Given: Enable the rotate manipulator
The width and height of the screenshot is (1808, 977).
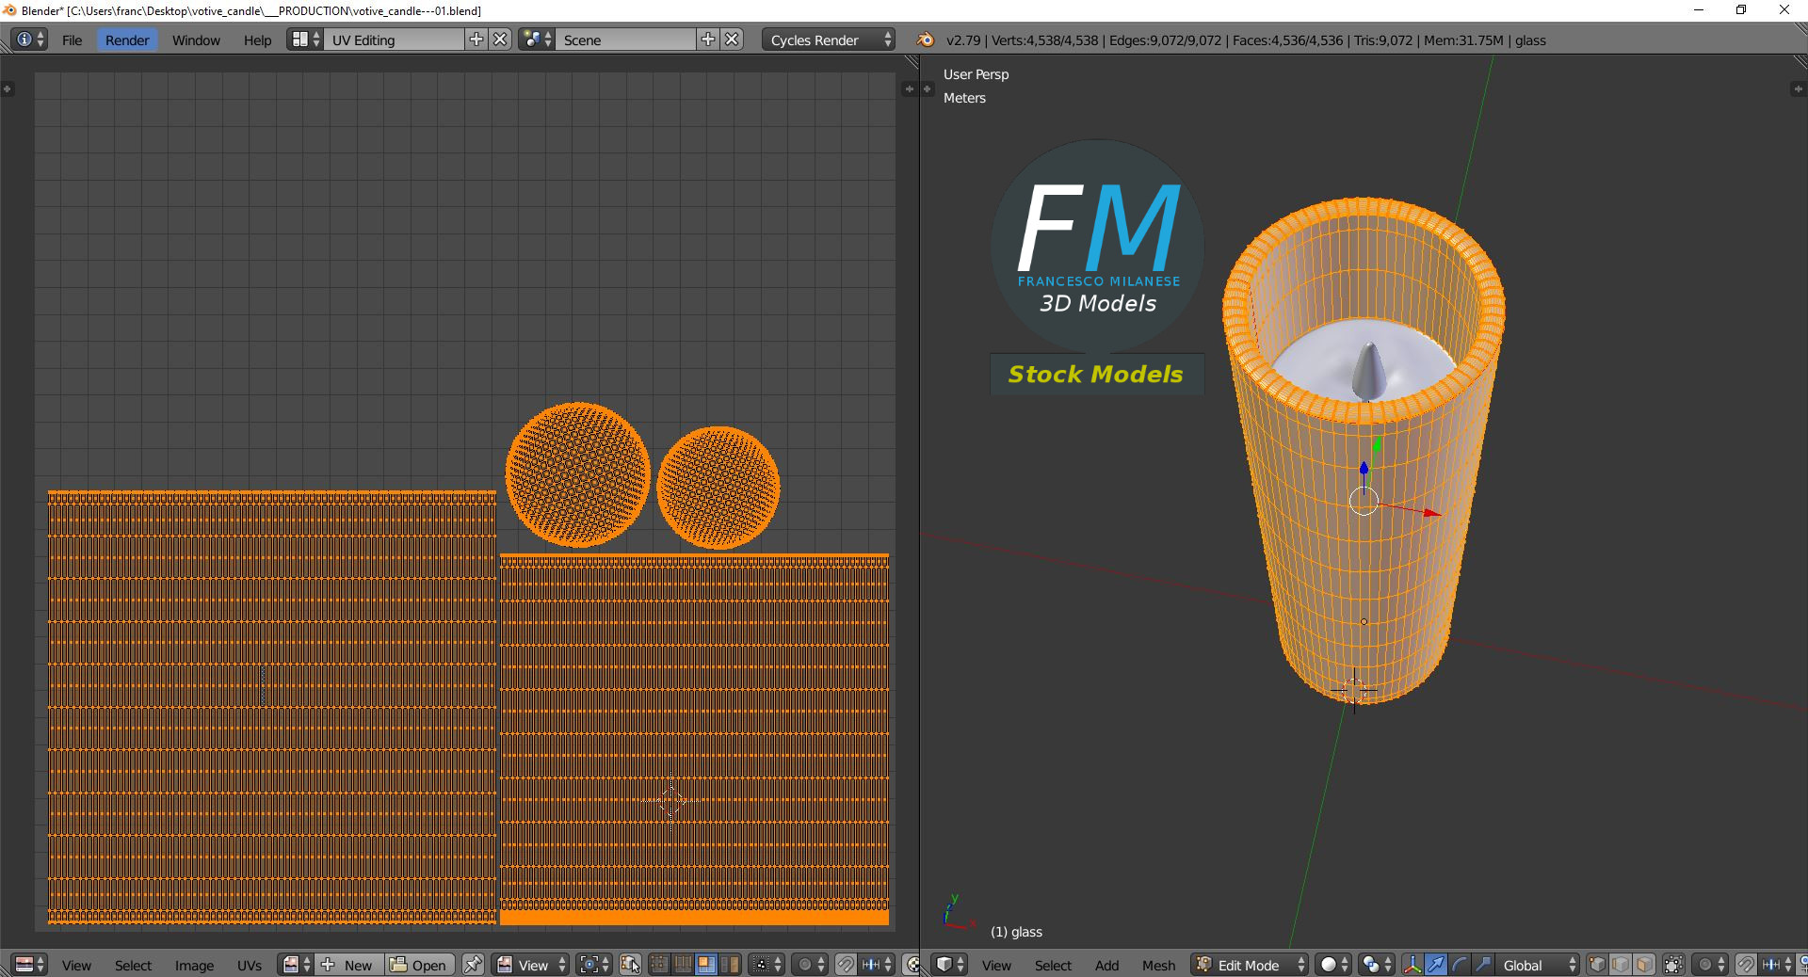Looking at the screenshot, I should click(x=1460, y=965).
